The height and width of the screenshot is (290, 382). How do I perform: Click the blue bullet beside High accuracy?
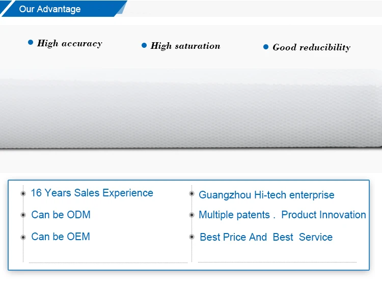coord(31,43)
